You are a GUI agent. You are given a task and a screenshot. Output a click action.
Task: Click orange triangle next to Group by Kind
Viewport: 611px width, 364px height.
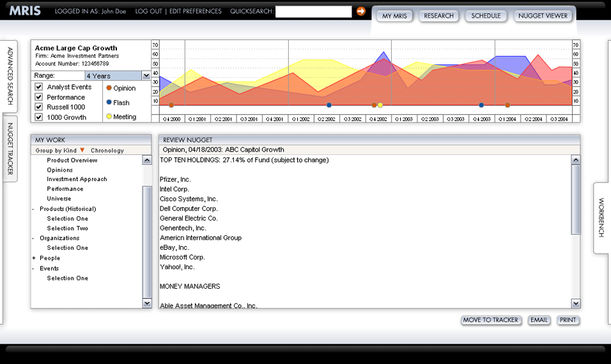tap(82, 150)
